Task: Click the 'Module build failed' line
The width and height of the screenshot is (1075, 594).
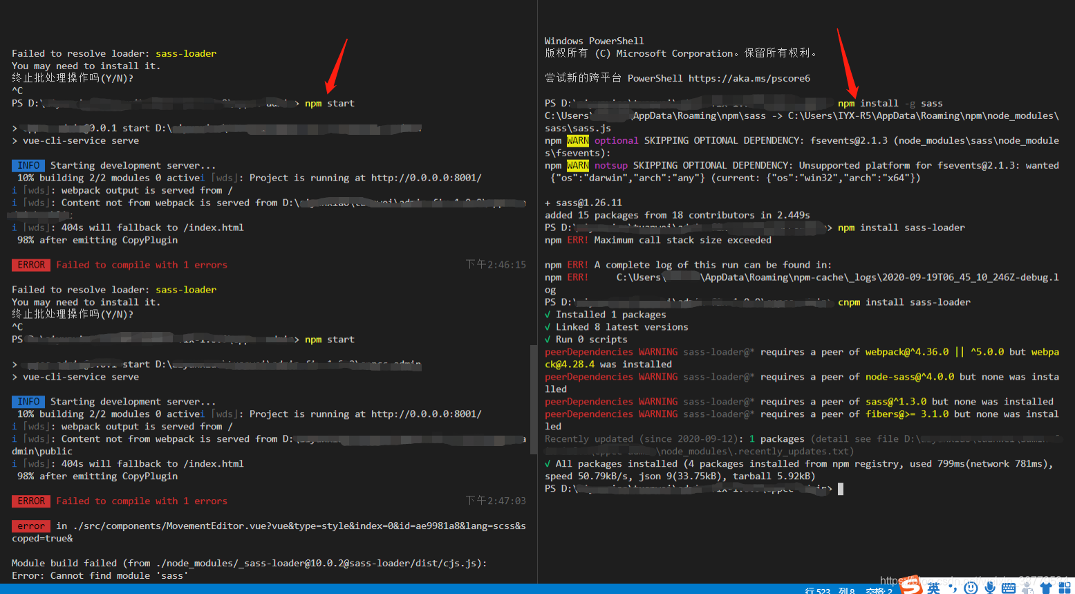Action: [250, 564]
